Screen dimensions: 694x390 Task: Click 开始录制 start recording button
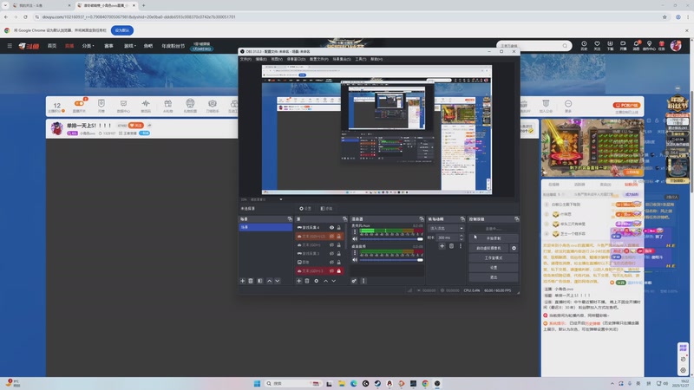pyautogui.click(x=493, y=237)
